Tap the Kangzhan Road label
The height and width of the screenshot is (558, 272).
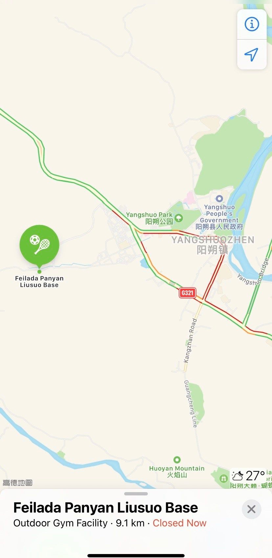(191, 341)
